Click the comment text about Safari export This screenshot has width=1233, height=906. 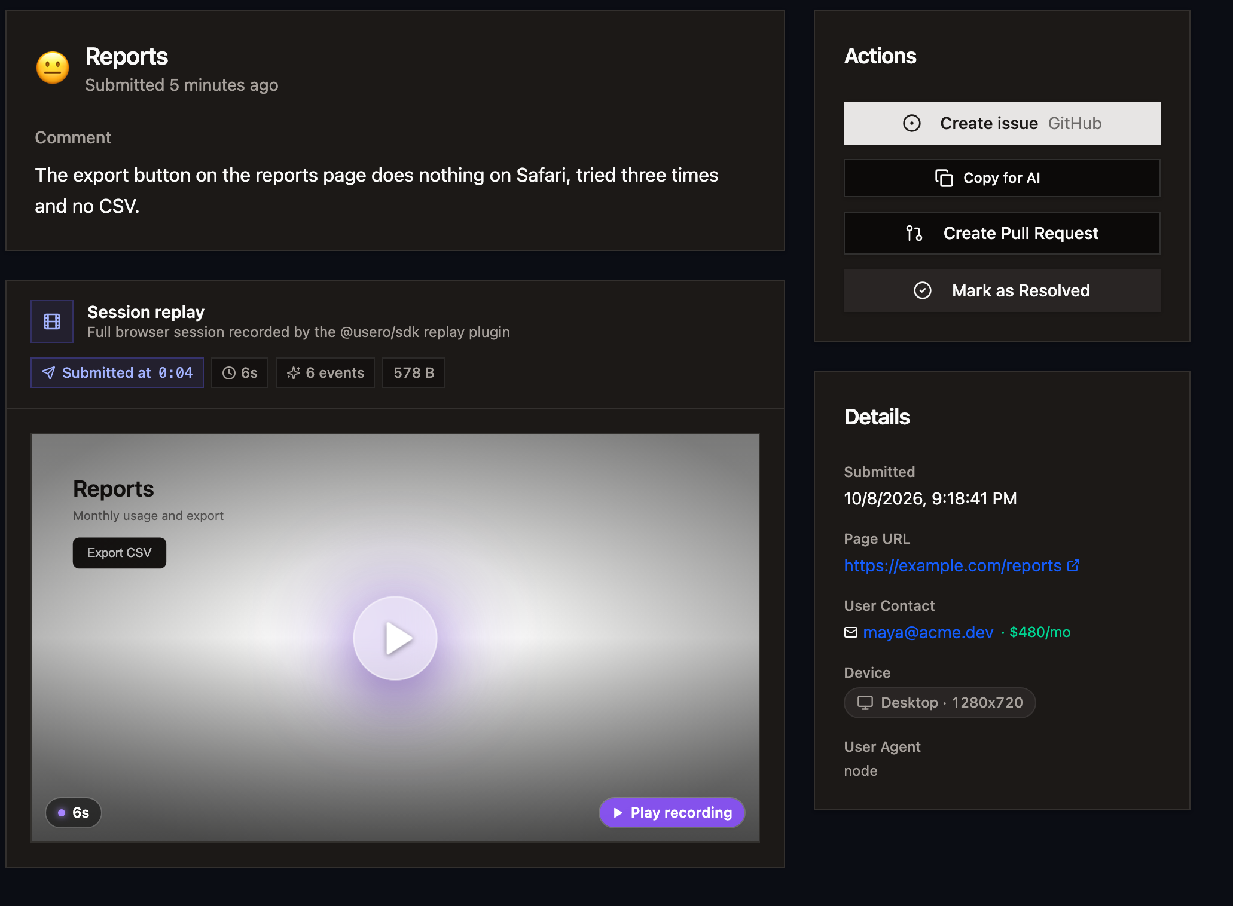click(377, 191)
